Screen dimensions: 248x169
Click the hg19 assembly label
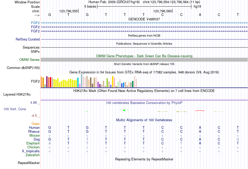pyautogui.click(x=197, y=7)
